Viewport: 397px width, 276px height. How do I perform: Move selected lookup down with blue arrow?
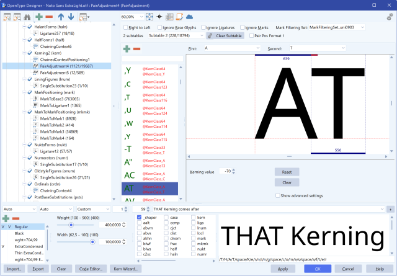[71, 17]
